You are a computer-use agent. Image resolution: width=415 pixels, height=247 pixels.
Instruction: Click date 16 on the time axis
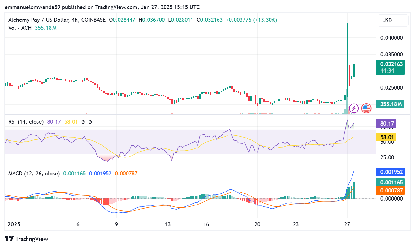(207, 224)
